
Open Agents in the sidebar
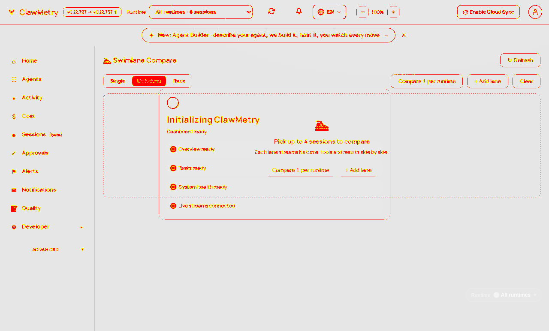point(47,79)
